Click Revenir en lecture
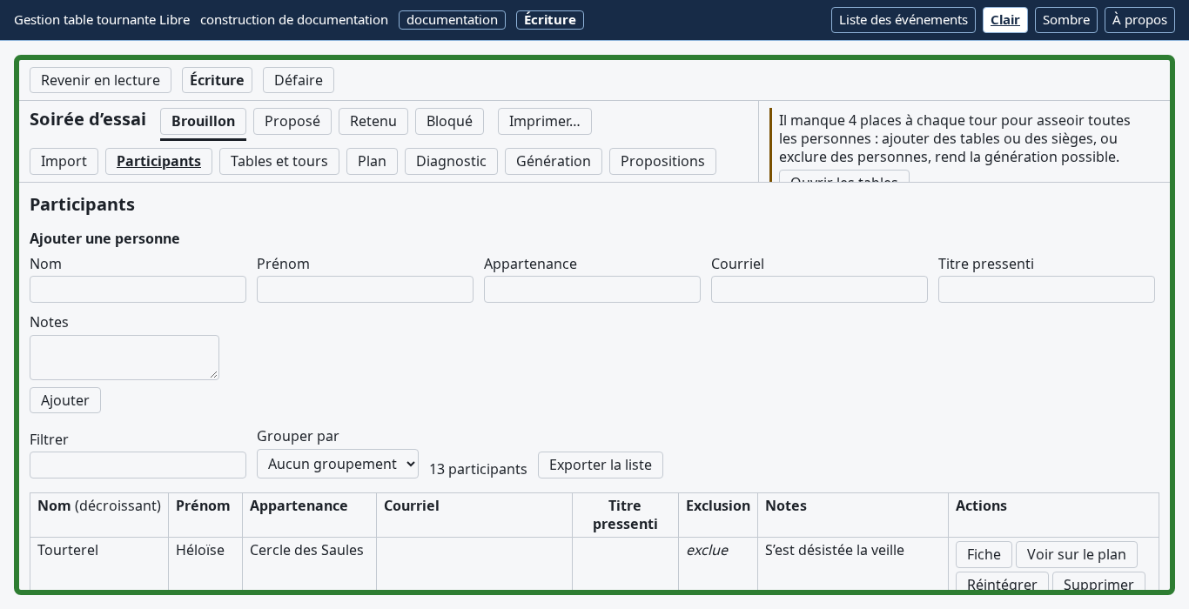 pyautogui.click(x=100, y=80)
